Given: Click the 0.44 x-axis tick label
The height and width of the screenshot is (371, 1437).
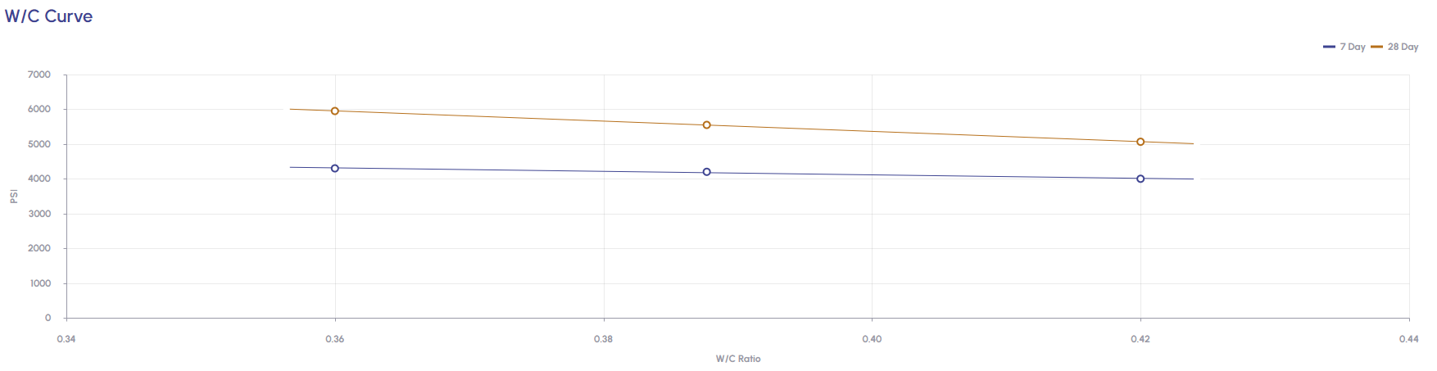Looking at the screenshot, I should click(x=1408, y=339).
